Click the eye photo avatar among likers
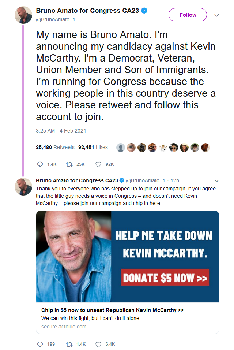Screen dimensions: 234x350 tap(131, 148)
